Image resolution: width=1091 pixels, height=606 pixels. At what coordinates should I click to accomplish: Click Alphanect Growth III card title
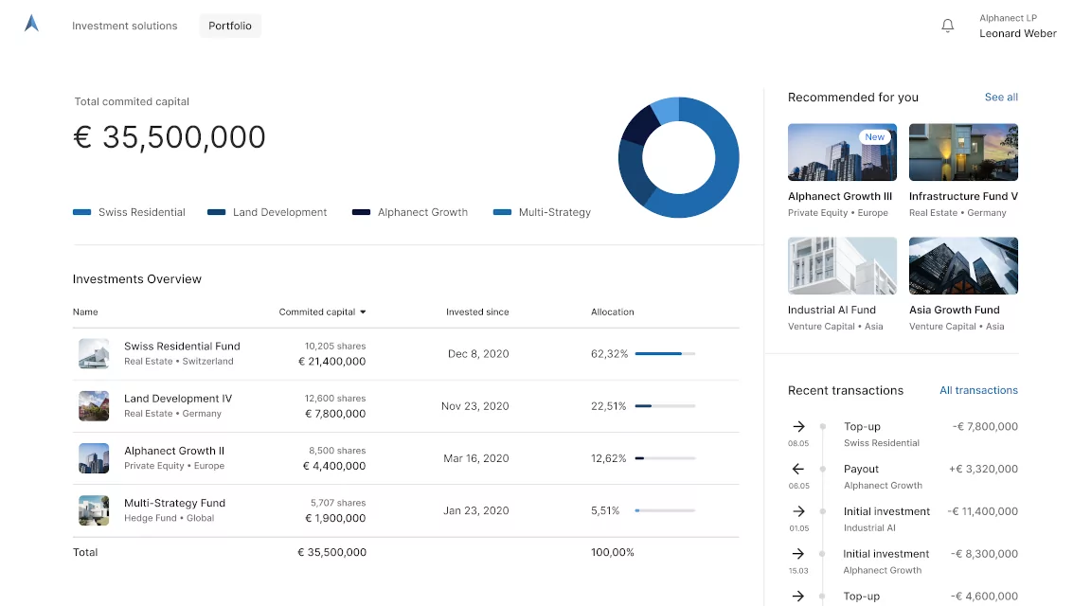[x=840, y=196]
